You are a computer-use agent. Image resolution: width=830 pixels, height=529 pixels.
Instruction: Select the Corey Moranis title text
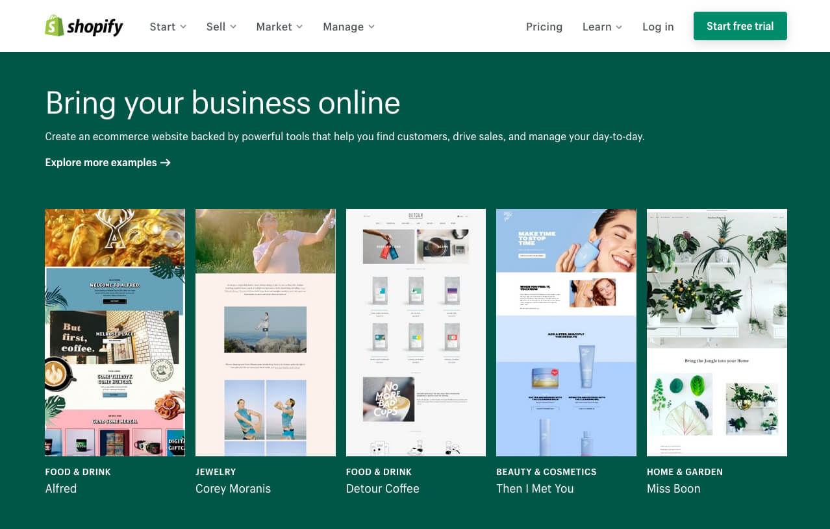click(x=233, y=489)
